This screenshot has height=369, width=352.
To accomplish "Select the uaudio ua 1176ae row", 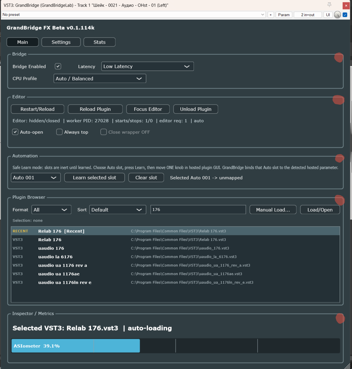I will [x=176, y=274].
